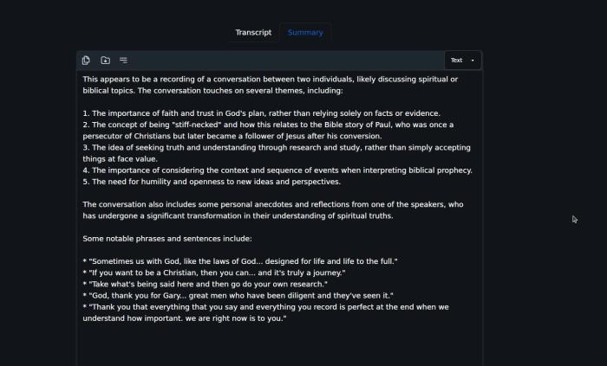
Task: Download the summary to a folder
Action: pyautogui.click(x=105, y=61)
